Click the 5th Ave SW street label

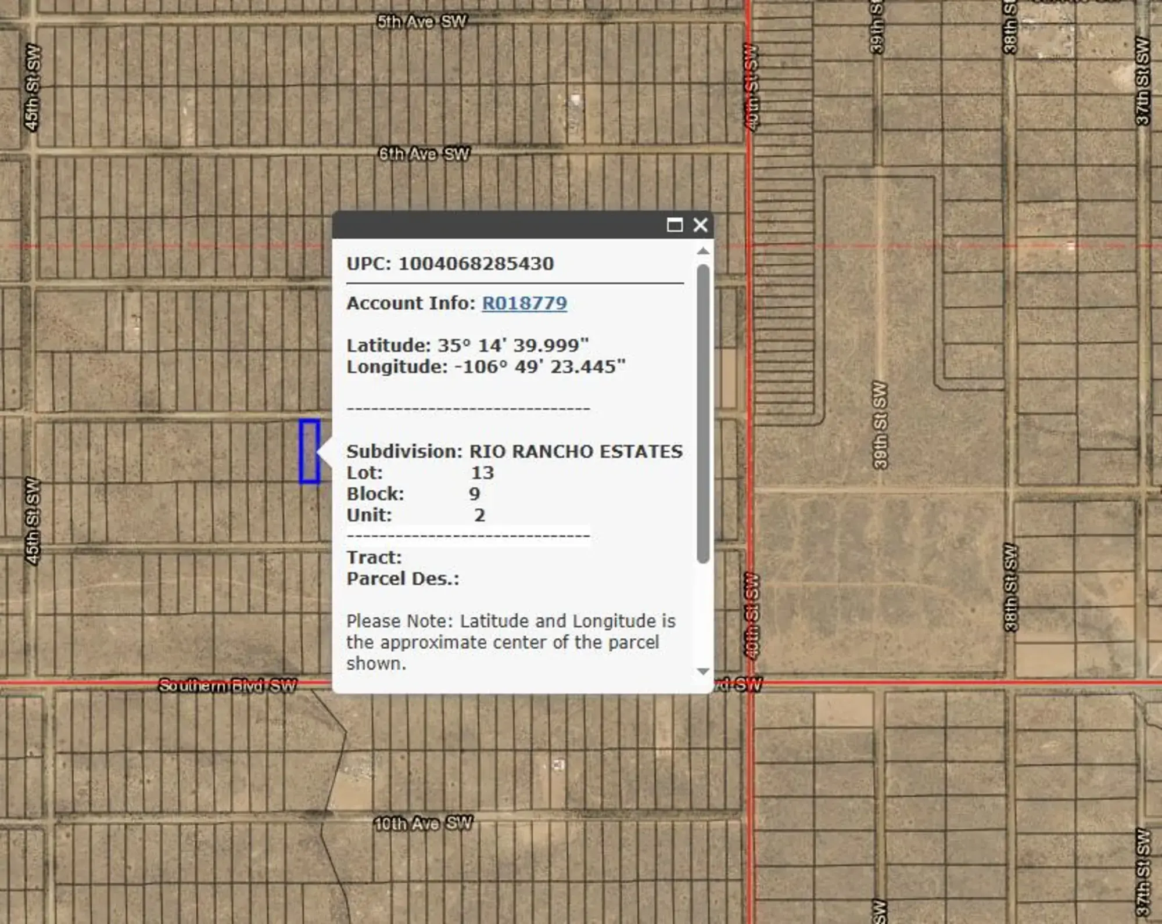[x=422, y=22]
